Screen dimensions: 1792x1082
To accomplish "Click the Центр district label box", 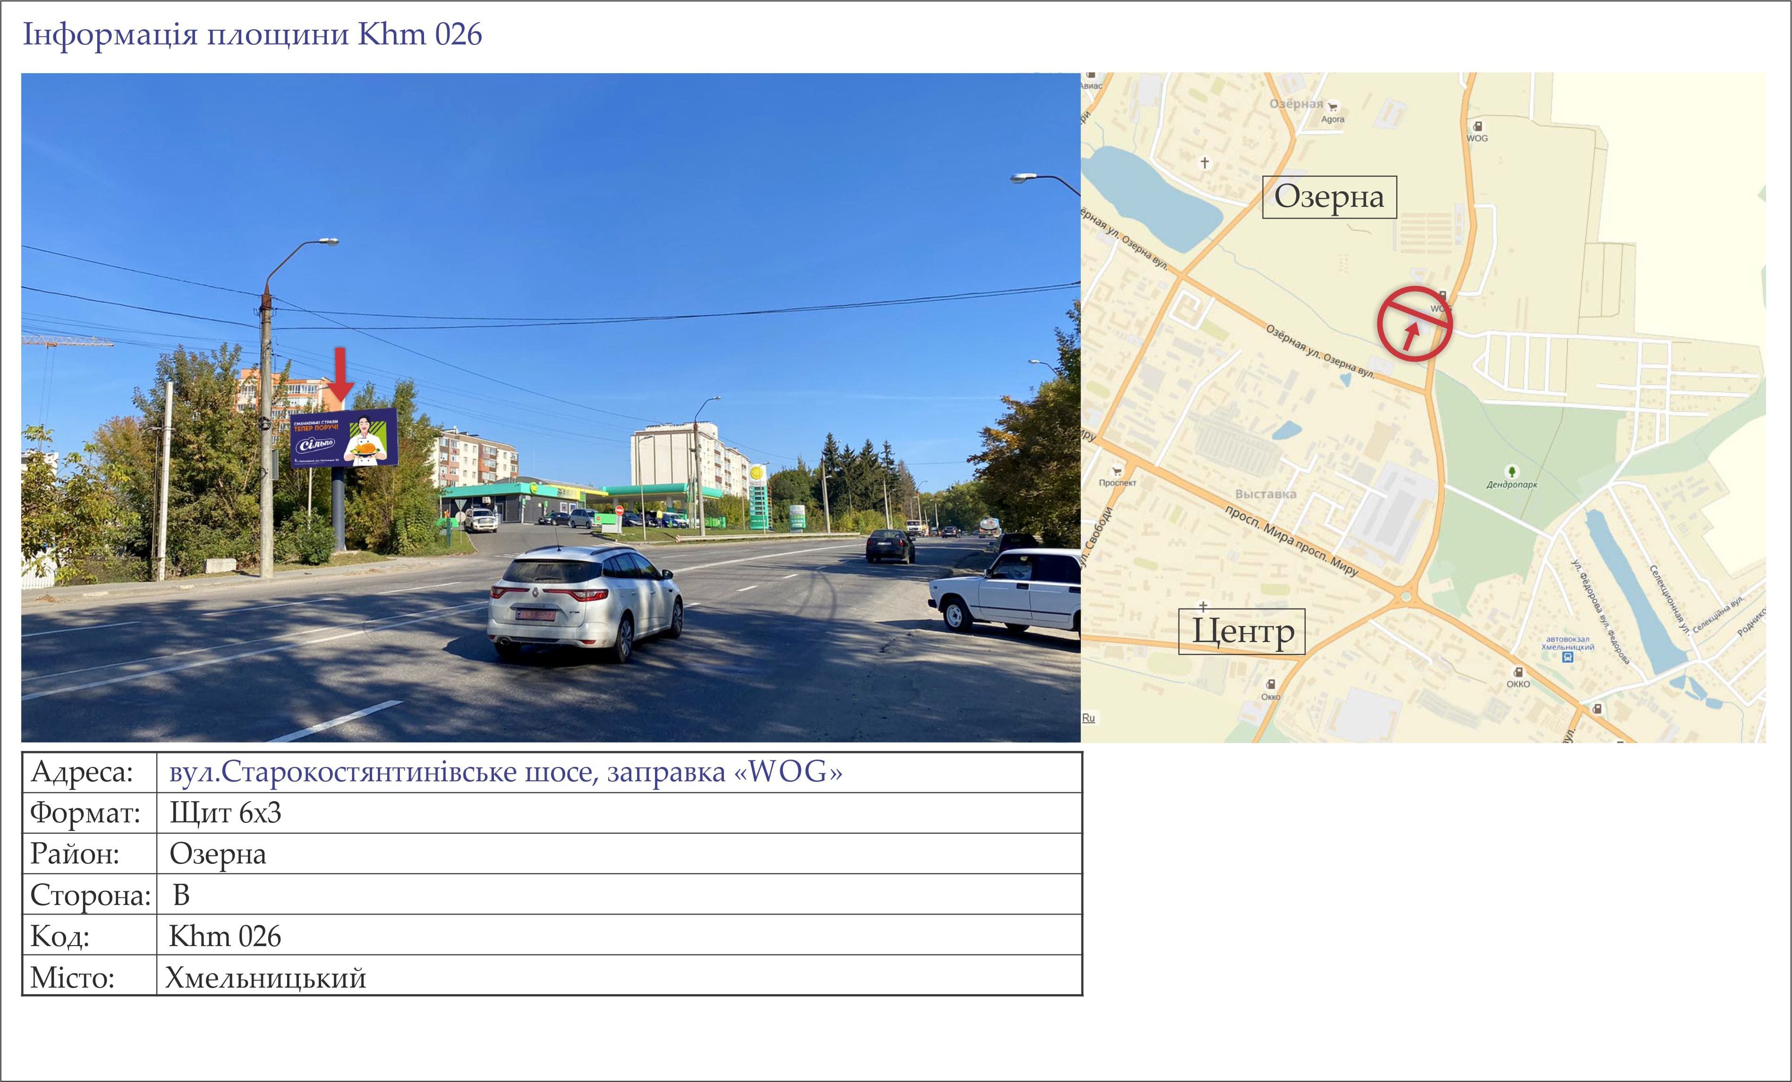I will coord(1242,631).
